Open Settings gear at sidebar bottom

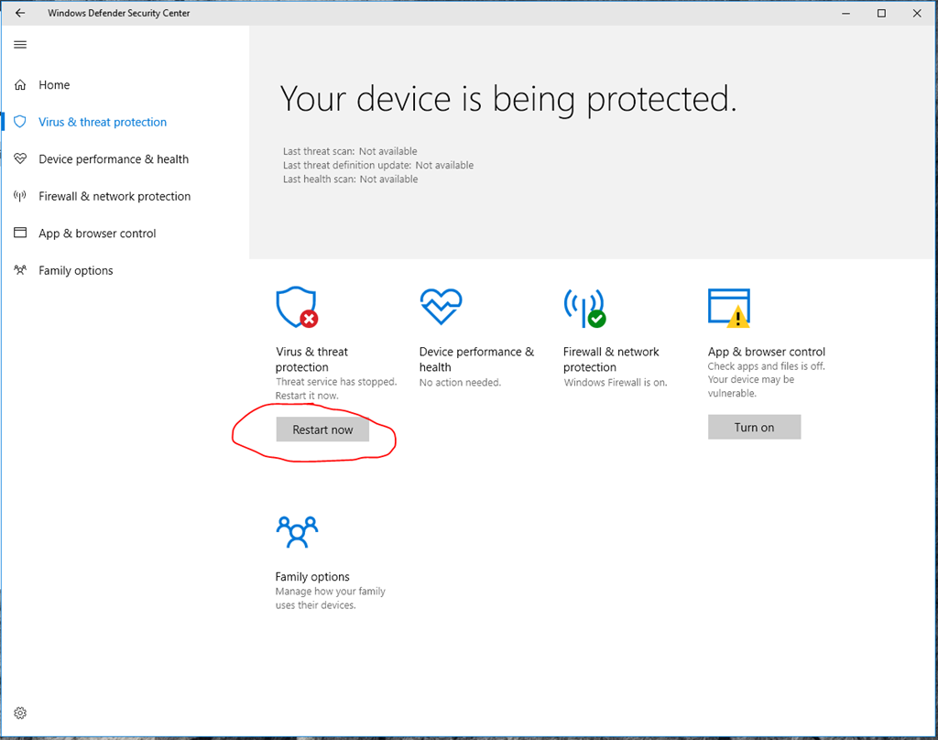[x=20, y=713]
